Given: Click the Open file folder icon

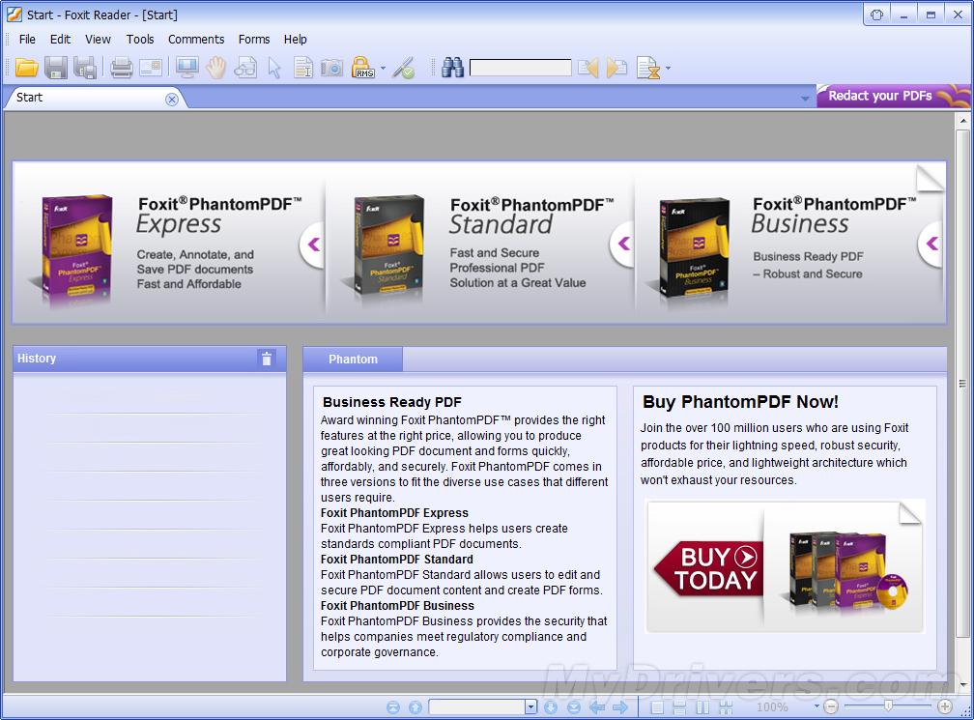Looking at the screenshot, I should coord(26,68).
